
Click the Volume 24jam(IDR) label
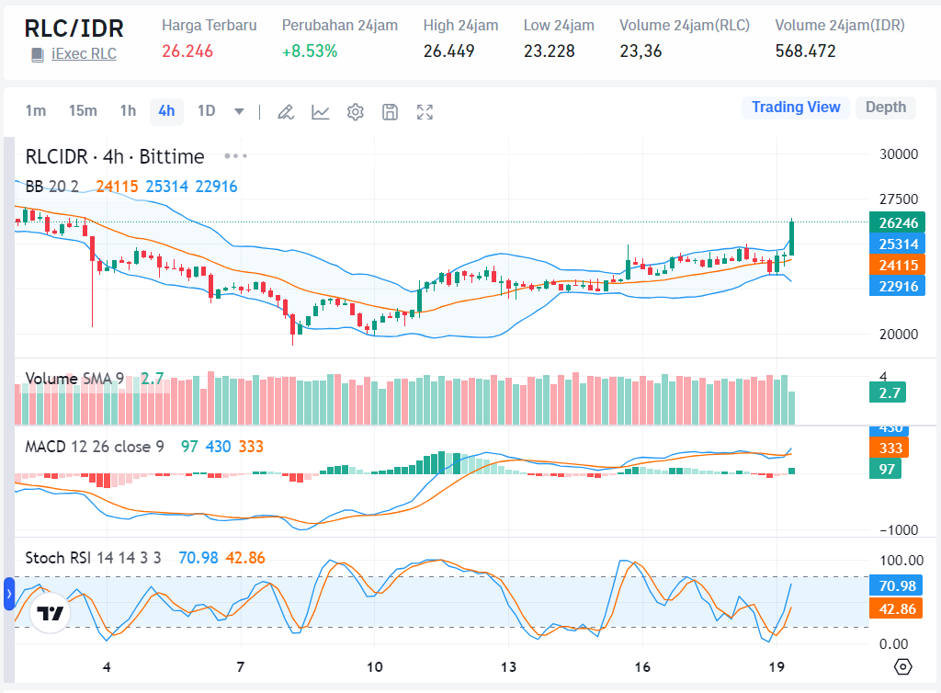[x=840, y=25]
